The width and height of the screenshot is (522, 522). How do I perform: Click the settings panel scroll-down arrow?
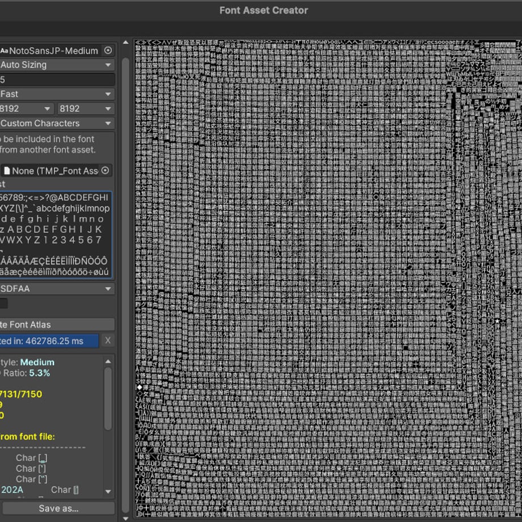[x=125, y=518]
